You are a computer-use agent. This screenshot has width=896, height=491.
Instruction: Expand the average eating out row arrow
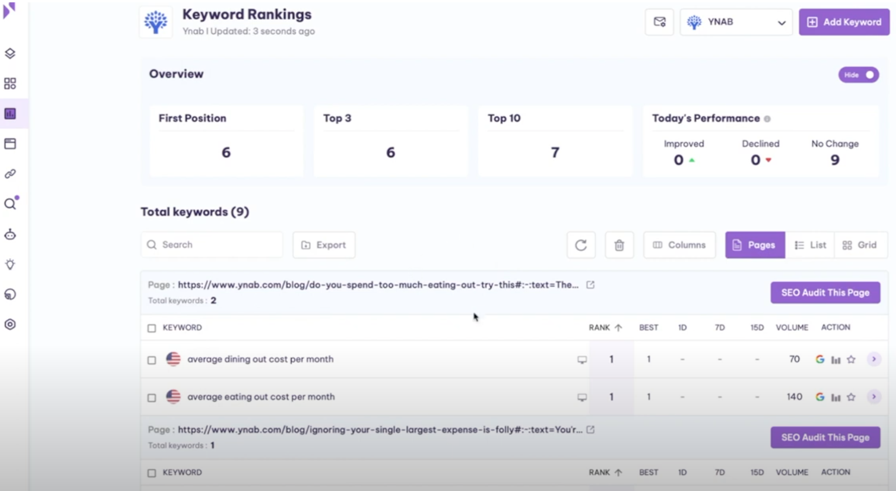(x=874, y=396)
